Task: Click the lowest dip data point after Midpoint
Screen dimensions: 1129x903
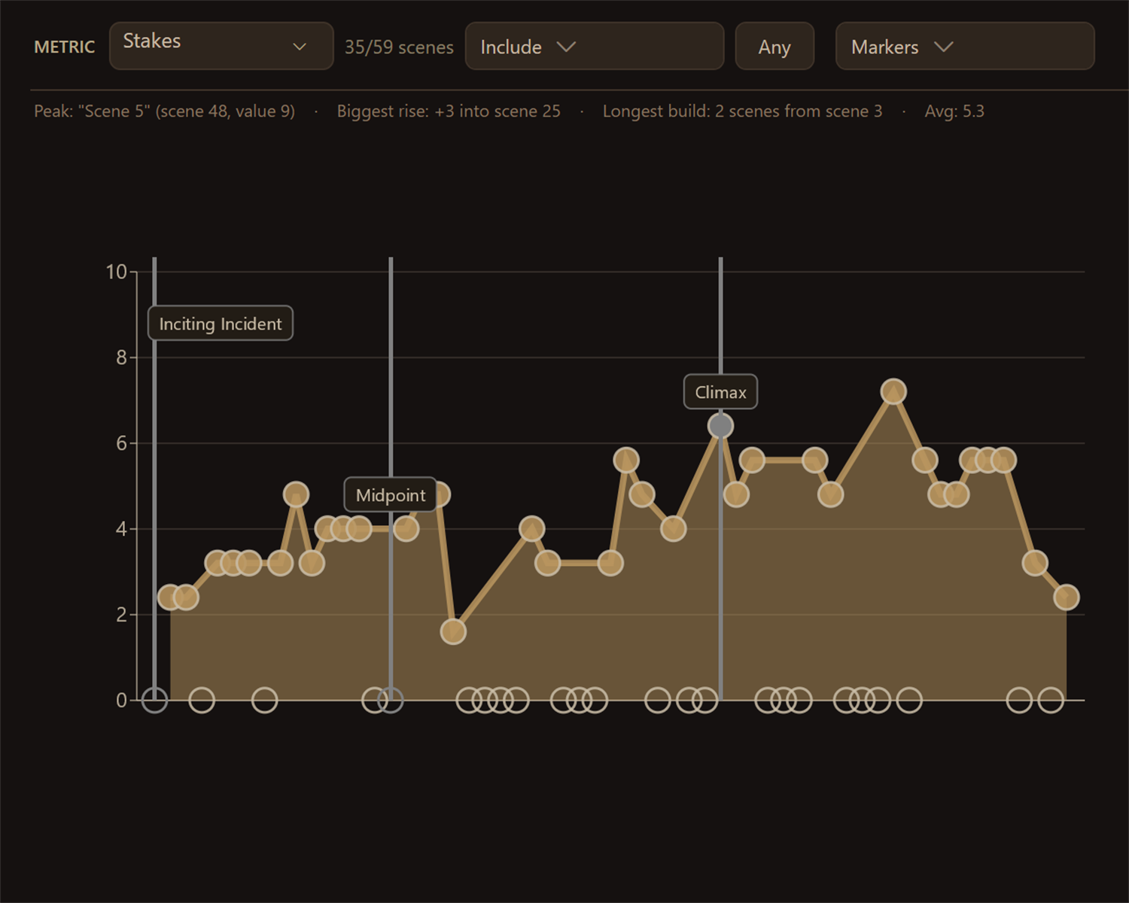Action: coord(453,631)
